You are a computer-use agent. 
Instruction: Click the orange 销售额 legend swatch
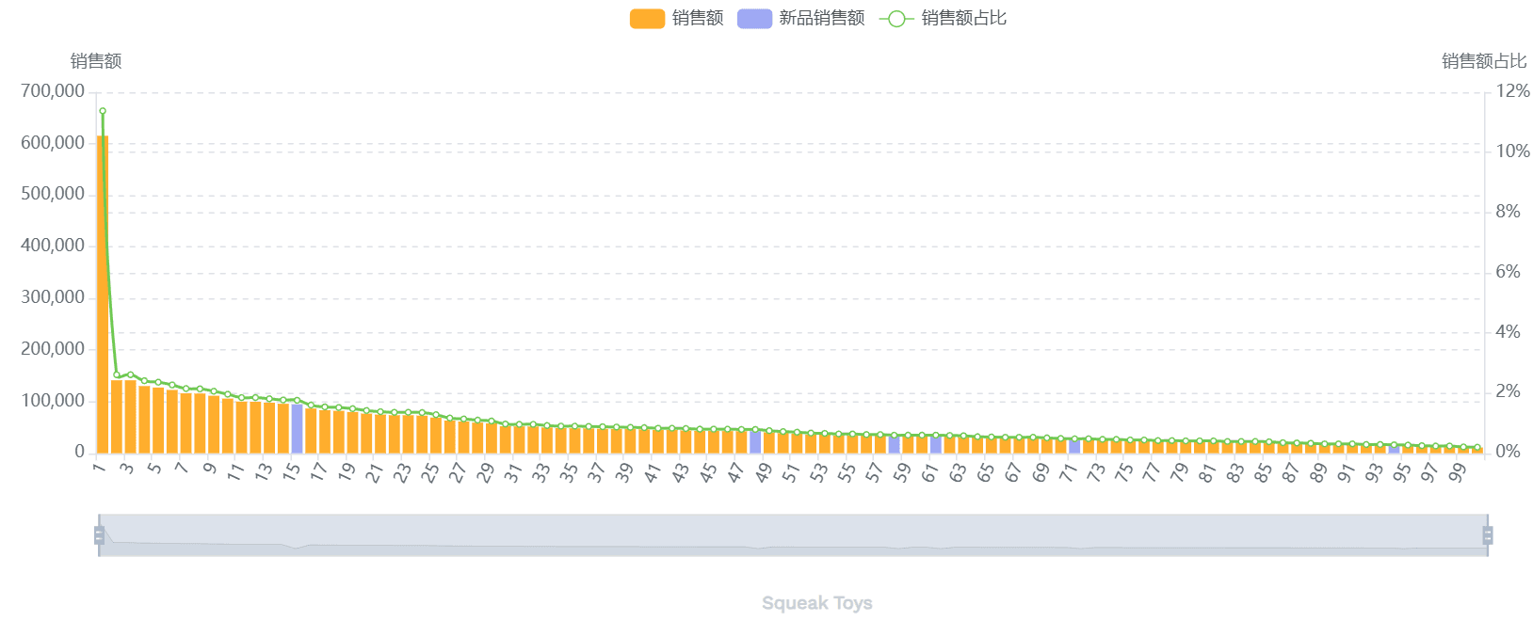click(647, 19)
